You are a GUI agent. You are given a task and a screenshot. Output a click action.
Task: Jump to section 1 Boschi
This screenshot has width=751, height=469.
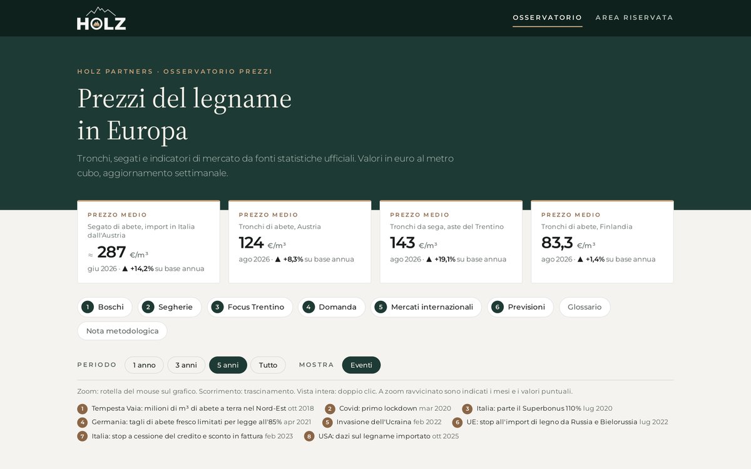(105, 307)
